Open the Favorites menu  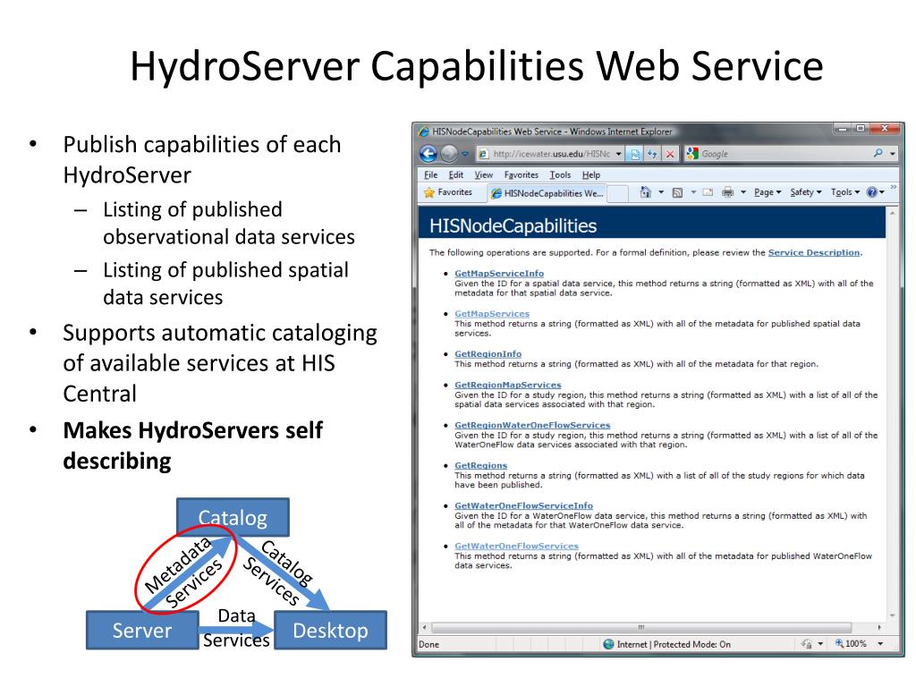pos(522,174)
